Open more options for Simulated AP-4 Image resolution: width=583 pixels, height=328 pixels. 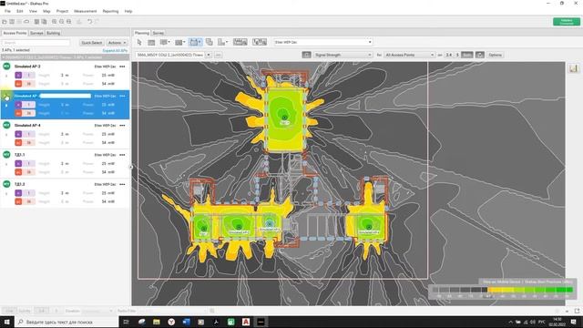pyautogui.click(x=122, y=126)
